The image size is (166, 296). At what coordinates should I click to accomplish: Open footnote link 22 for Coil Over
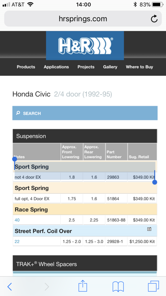[17, 241]
